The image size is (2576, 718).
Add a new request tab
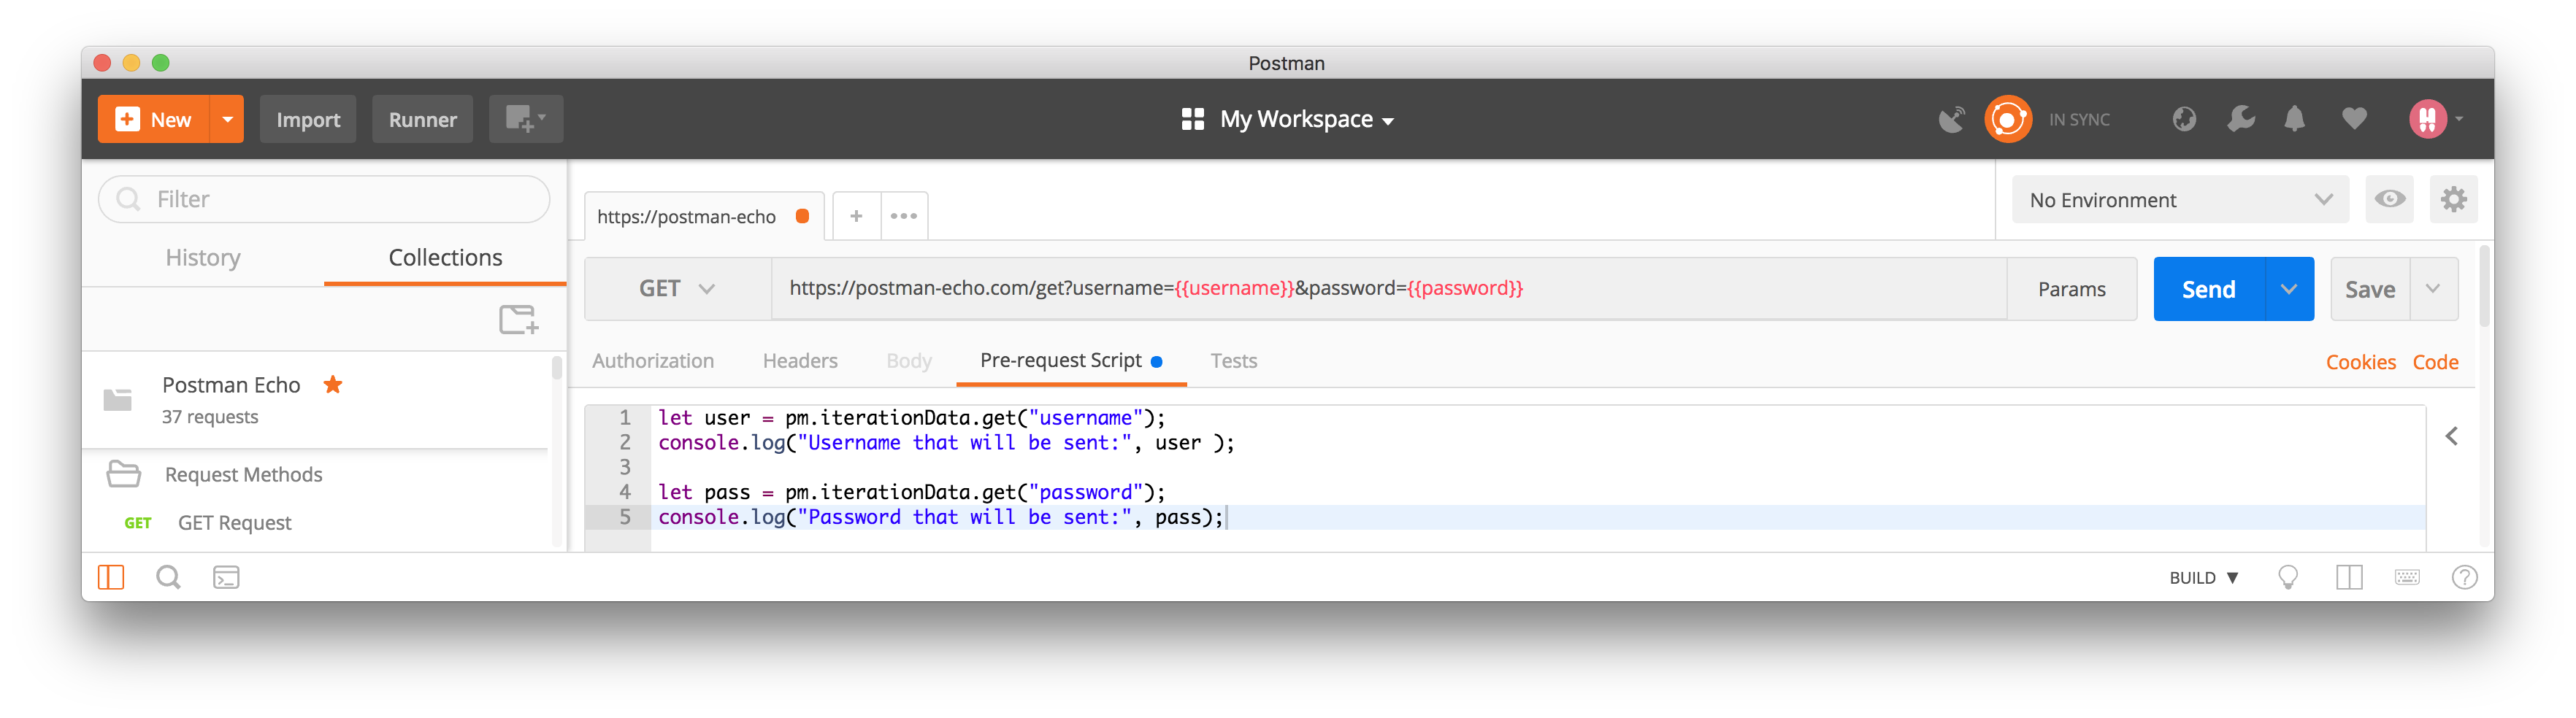pyautogui.click(x=856, y=216)
